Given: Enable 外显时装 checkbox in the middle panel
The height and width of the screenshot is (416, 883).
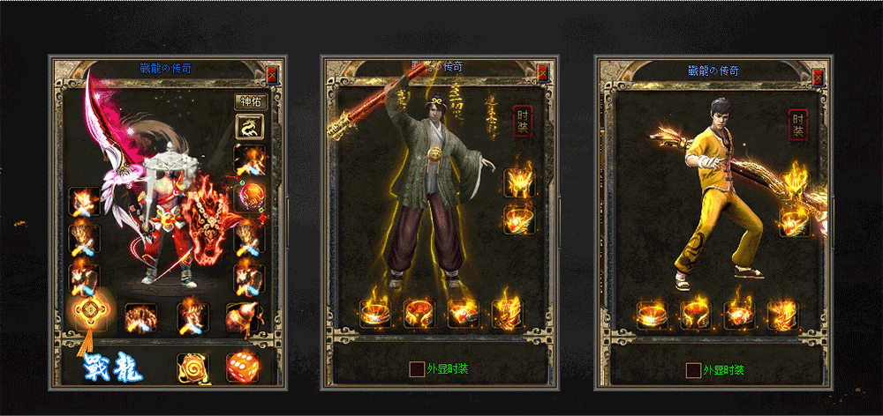Looking at the screenshot, I should pos(418,369).
